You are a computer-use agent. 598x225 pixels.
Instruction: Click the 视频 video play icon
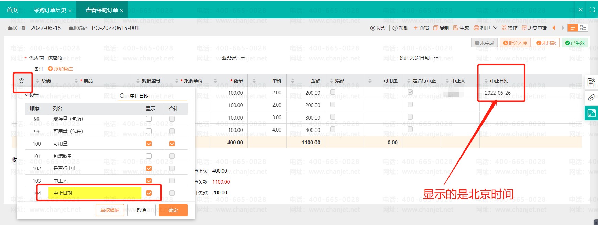pos(373,28)
